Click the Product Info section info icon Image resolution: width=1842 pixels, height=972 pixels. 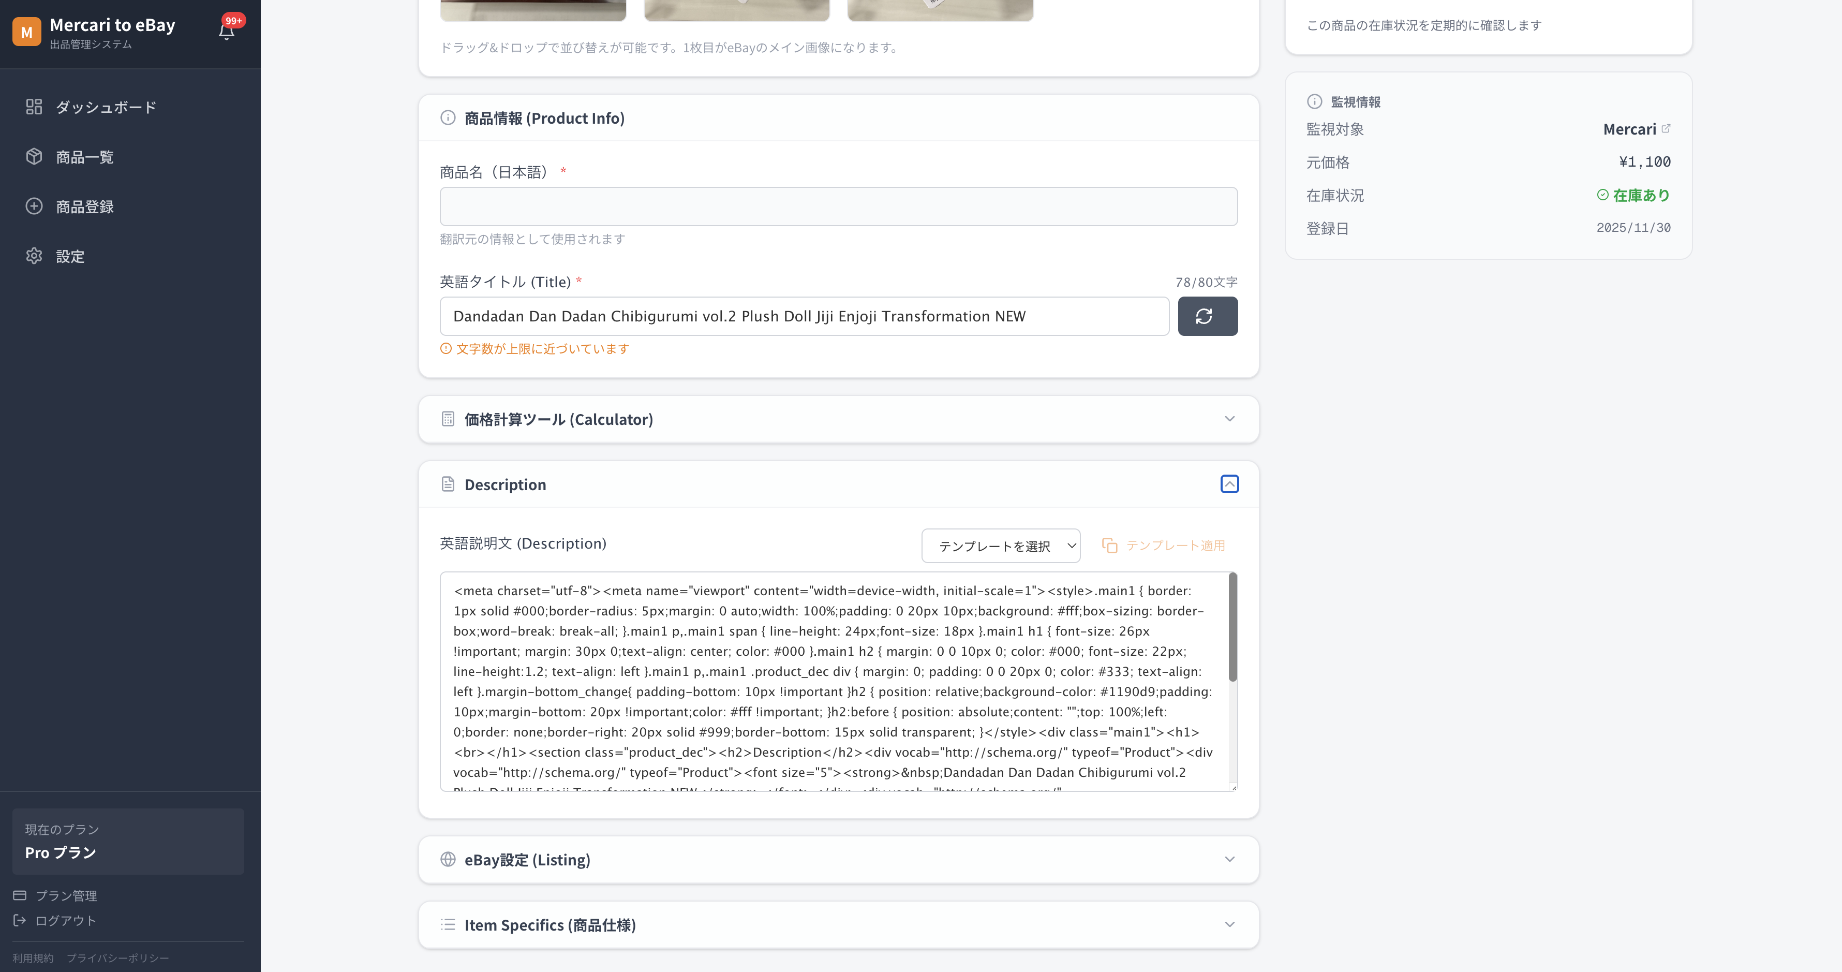click(448, 118)
